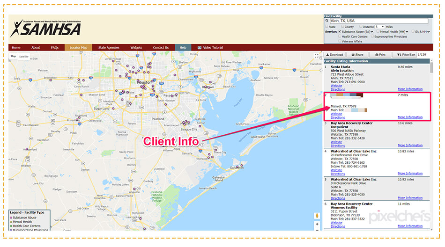The width and height of the screenshot is (445, 247).
Task: Get Directions to Santa Maria Alvin Location
Action: pos(338,89)
